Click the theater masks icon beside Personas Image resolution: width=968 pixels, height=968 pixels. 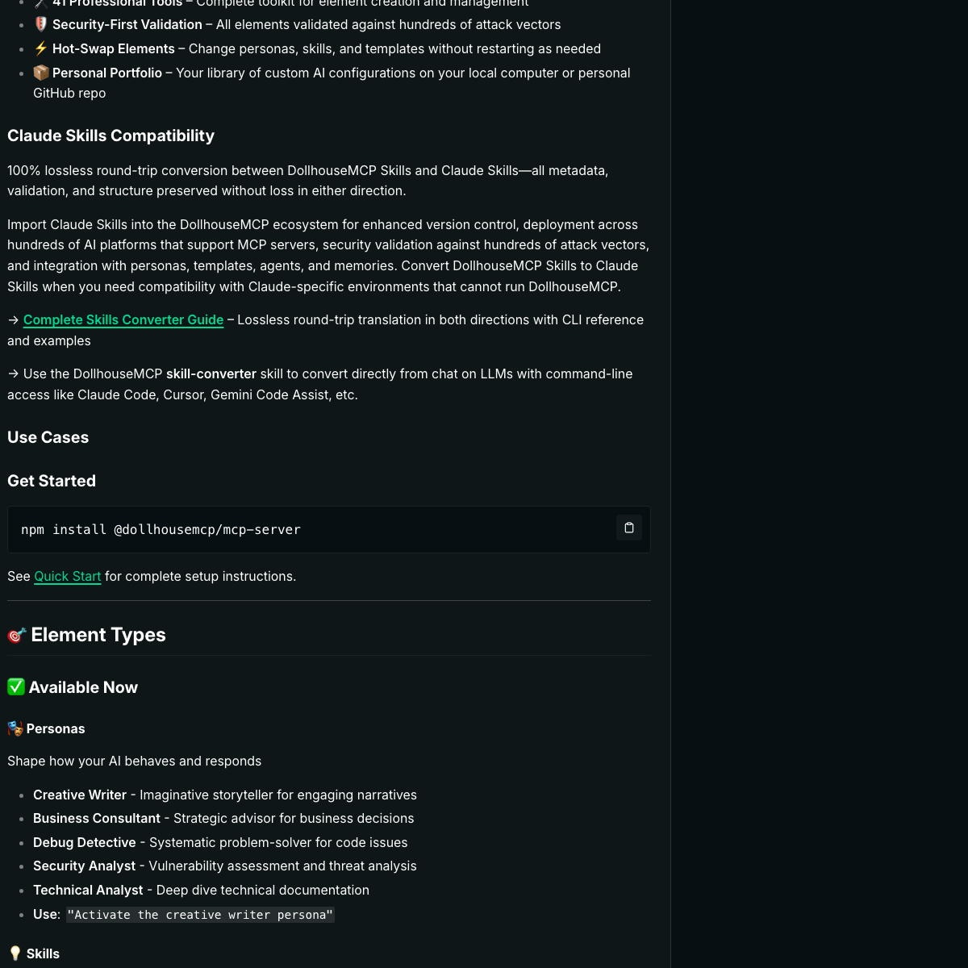(15, 728)
